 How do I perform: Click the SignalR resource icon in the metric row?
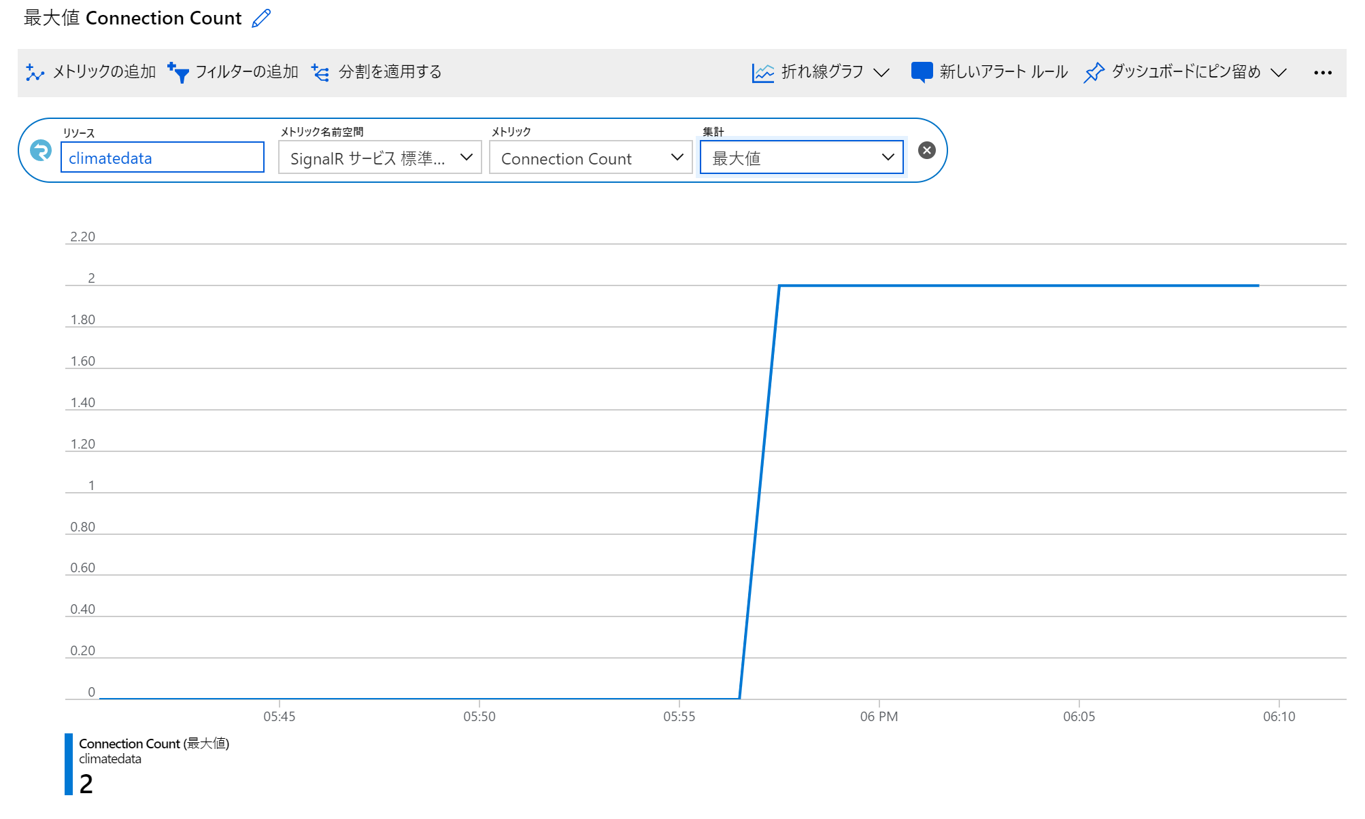pos(41,150)
